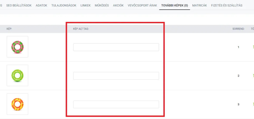This screenshot has height=119, width=254.
Task: Click the KÉP: column header
Action: coord(9,29)
